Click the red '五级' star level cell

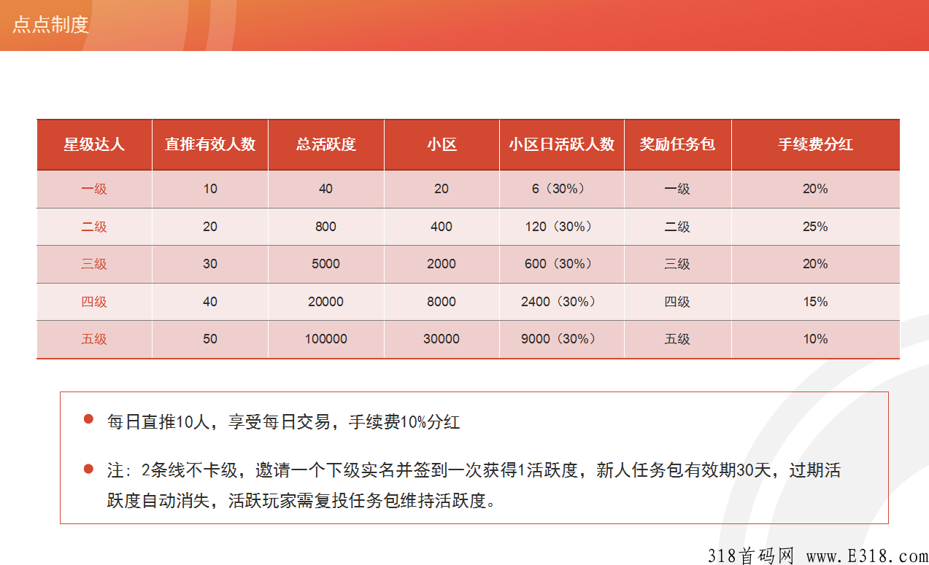point(94,339)
